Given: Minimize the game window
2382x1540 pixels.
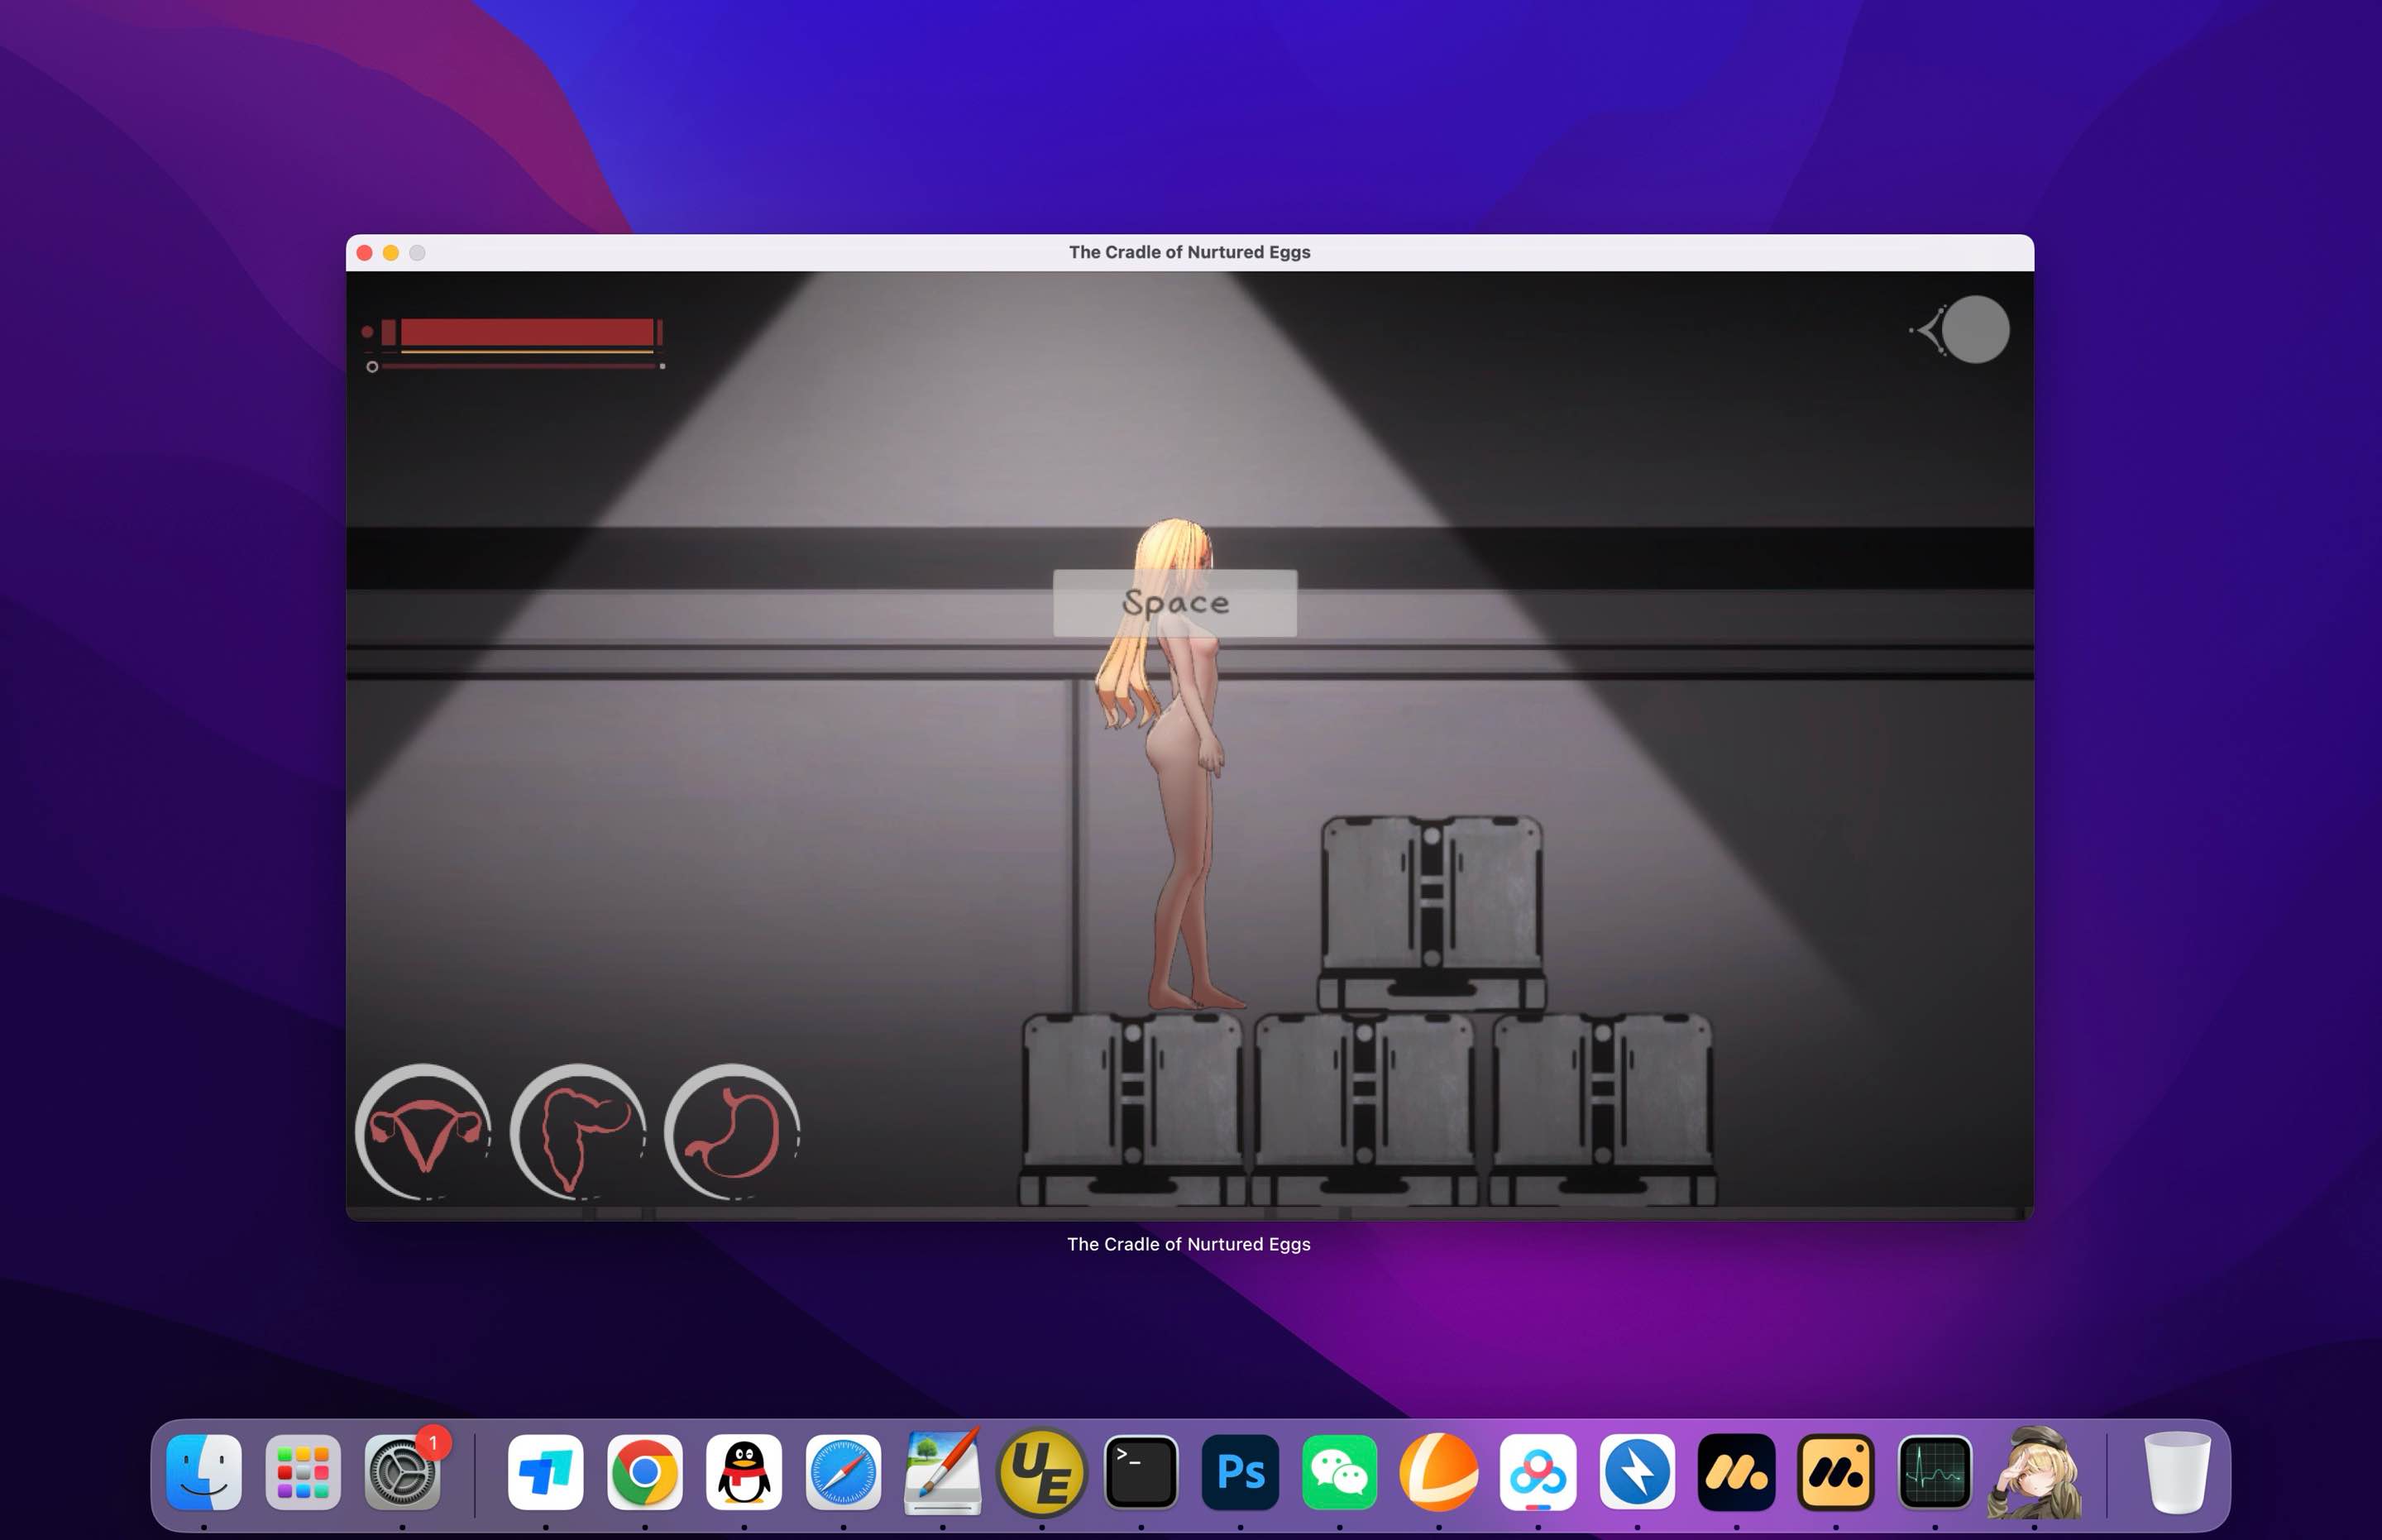Looking at the screenshot, I should pos(390,253).
